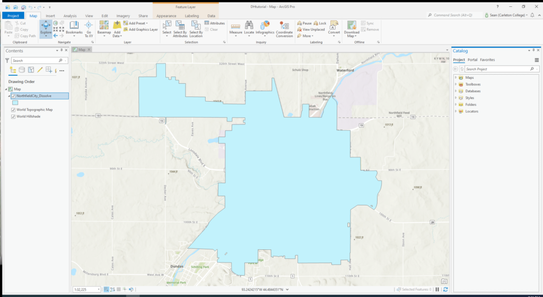The image size is (543, 297).
Task: Click the Select tool in Selection group
Action: [x=167, y=29]
